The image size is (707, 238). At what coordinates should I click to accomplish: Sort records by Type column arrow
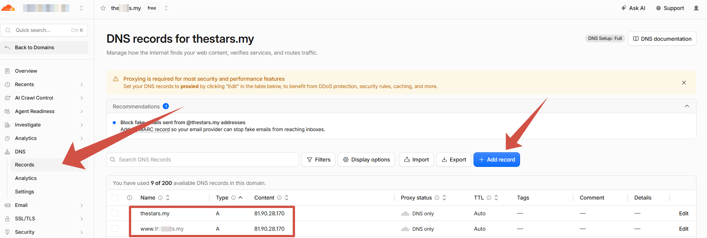point(240,198)
